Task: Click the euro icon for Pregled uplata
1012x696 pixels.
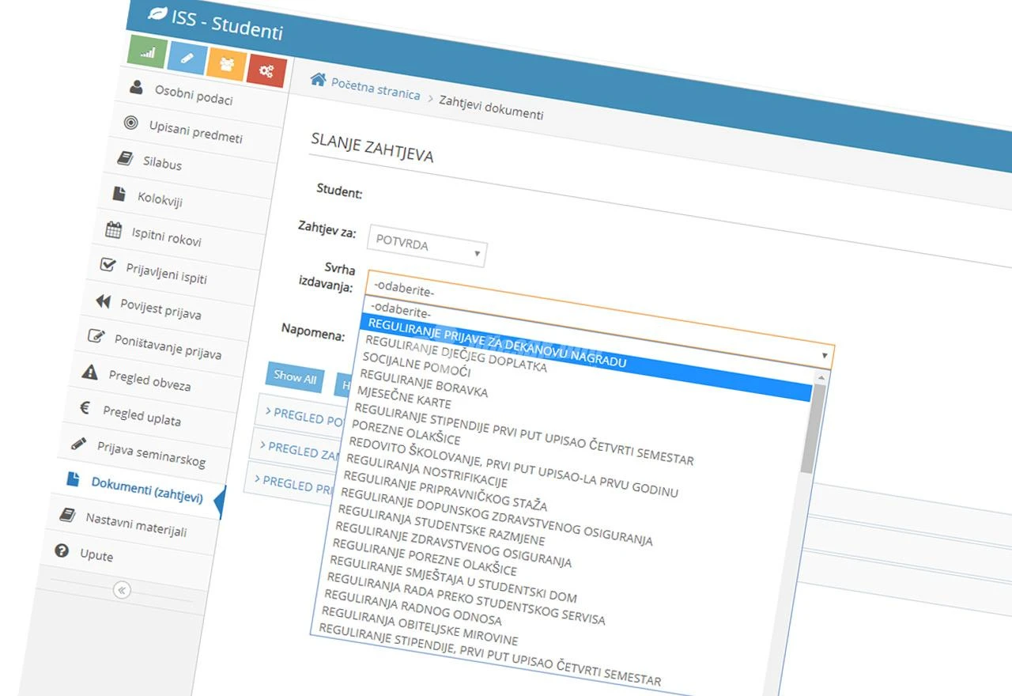Action: coord(85,409)
